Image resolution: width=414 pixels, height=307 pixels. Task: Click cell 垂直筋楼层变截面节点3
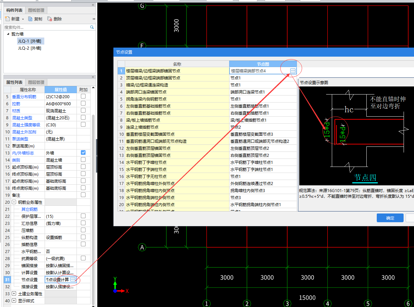(263, 134)
